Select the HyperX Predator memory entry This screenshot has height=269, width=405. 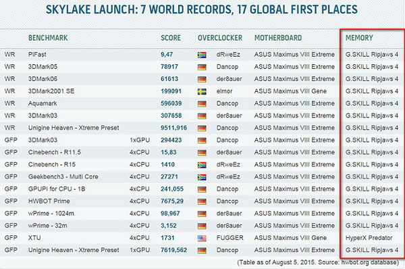click(369, 238)
